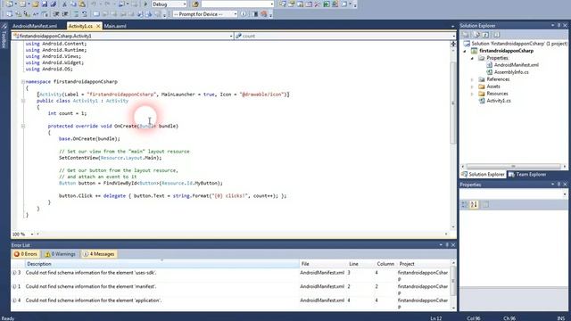Pin the Error List panel
571x321 pixels.
coord(447,245)
